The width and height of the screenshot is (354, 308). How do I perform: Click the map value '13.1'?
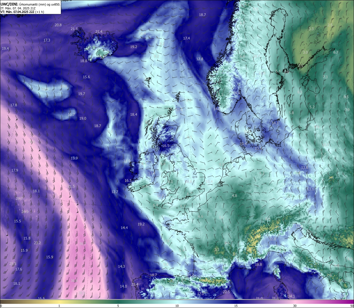310,189
